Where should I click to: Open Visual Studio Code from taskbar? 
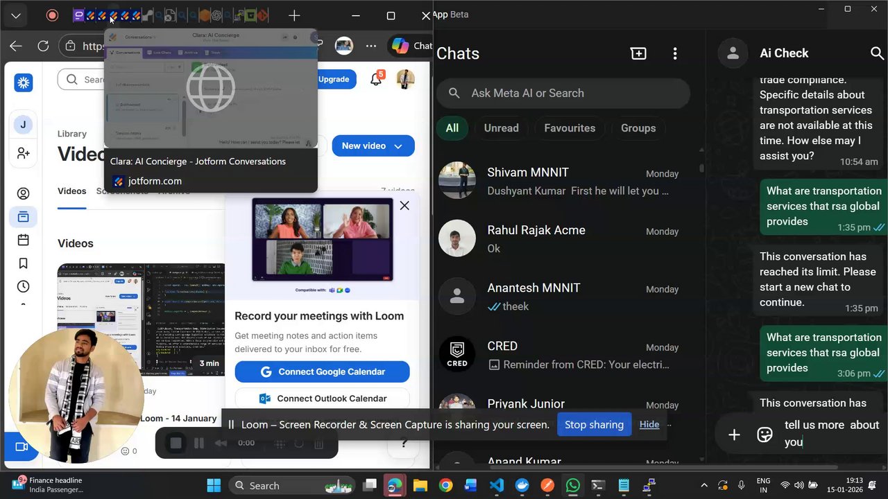[x=497, y=485]
